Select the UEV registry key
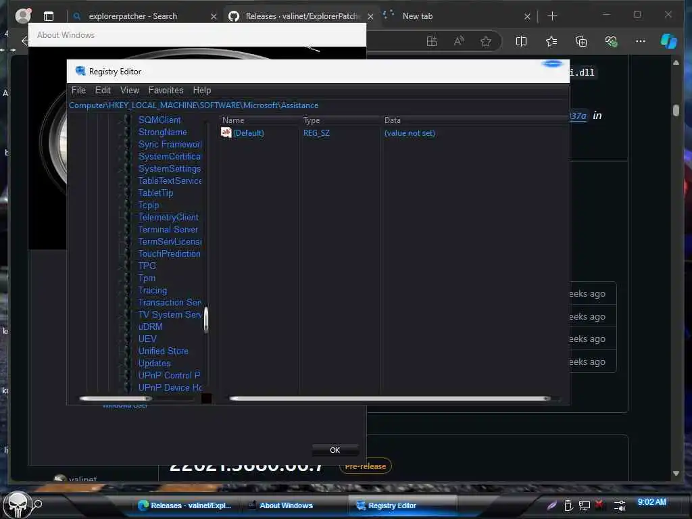692x519 pixels. click(x=147, y=339)
